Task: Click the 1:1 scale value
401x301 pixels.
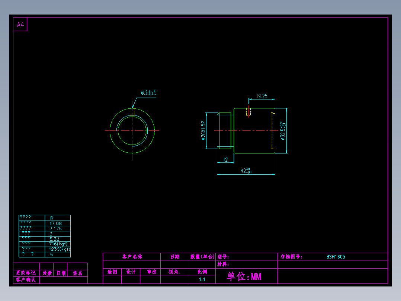Action: coord(202,279)
